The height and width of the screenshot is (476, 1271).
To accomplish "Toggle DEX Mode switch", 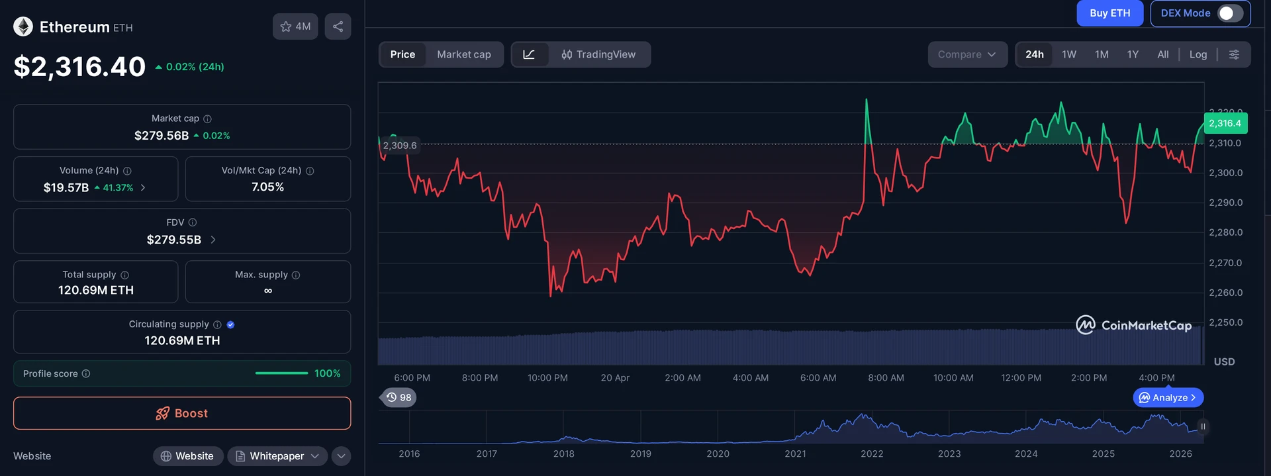I will 1230,13.
